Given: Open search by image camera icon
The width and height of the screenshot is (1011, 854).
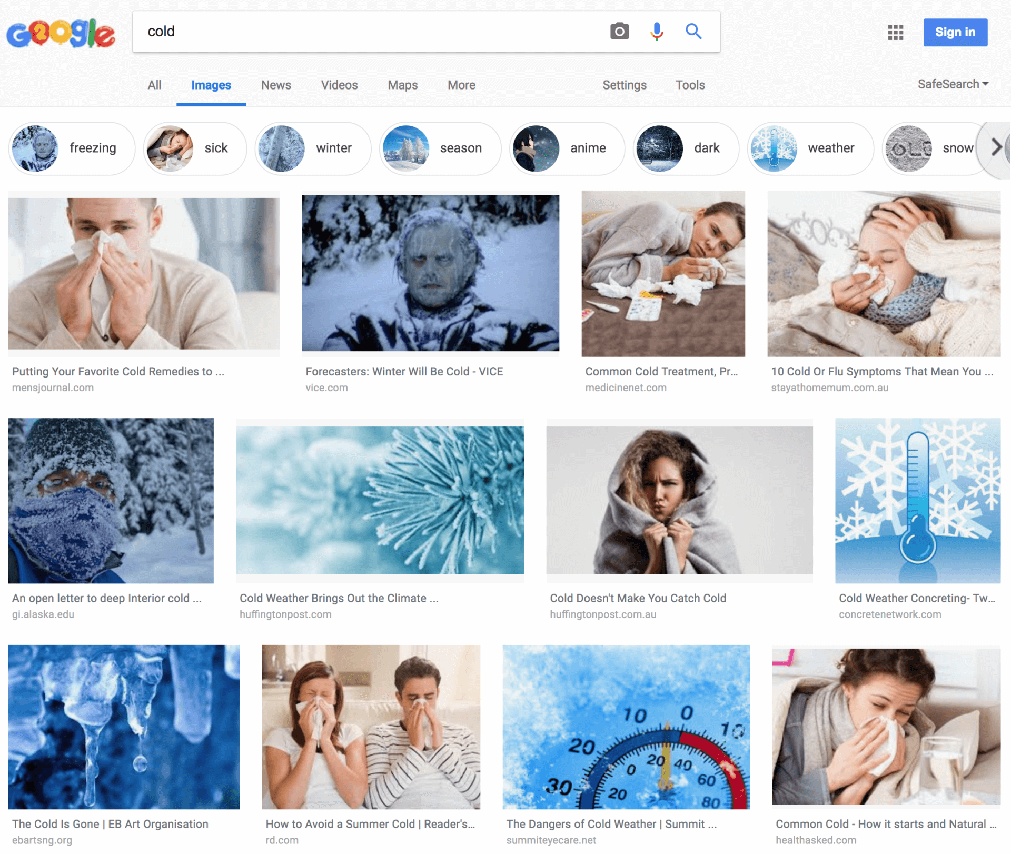Looking at the screenshot, I should pyautogui.click(x=619, y=31).
